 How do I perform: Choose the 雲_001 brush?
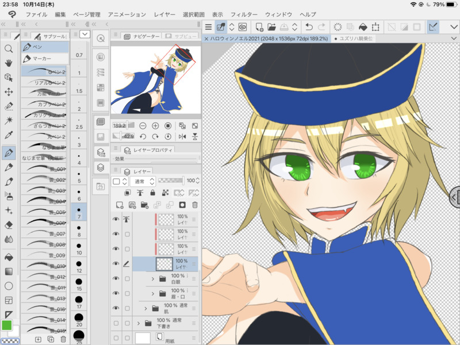click(44, 168)
